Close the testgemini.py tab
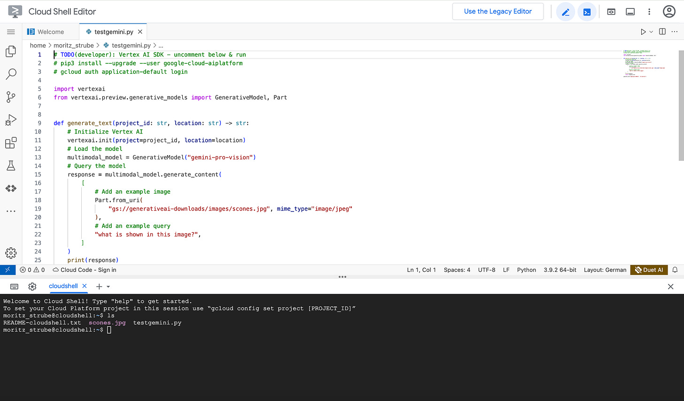 click(140, 31)
